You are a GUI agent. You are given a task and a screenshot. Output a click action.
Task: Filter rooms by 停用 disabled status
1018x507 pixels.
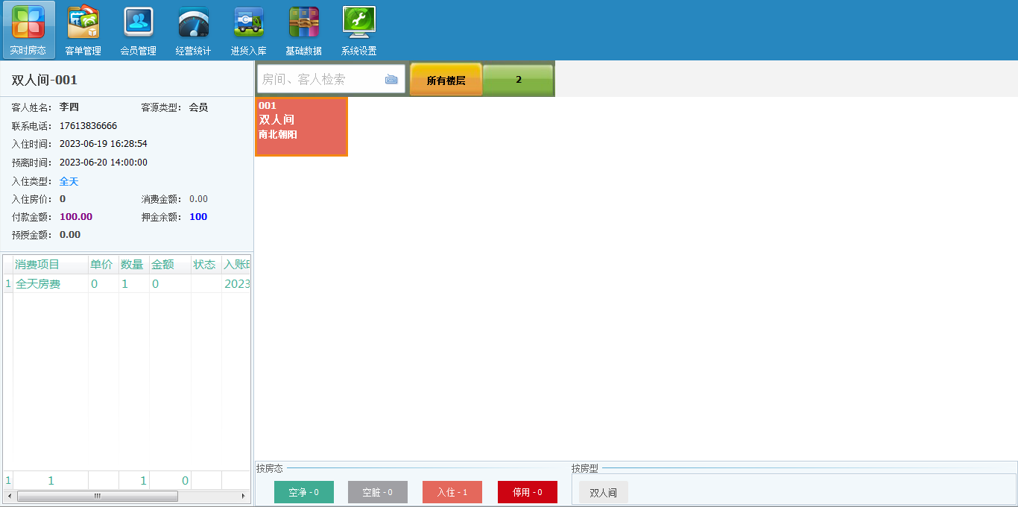click(527, 492)
